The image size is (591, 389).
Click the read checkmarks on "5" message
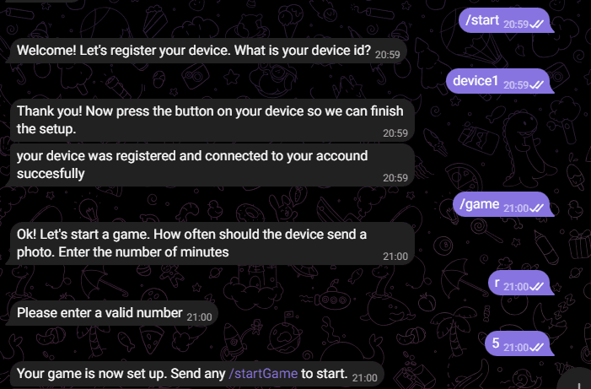coord(537,347)
